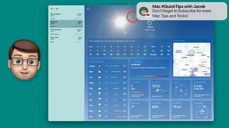Screen dimensions: 229x128
Task: Click the Today row label
Action: (92, 66)
